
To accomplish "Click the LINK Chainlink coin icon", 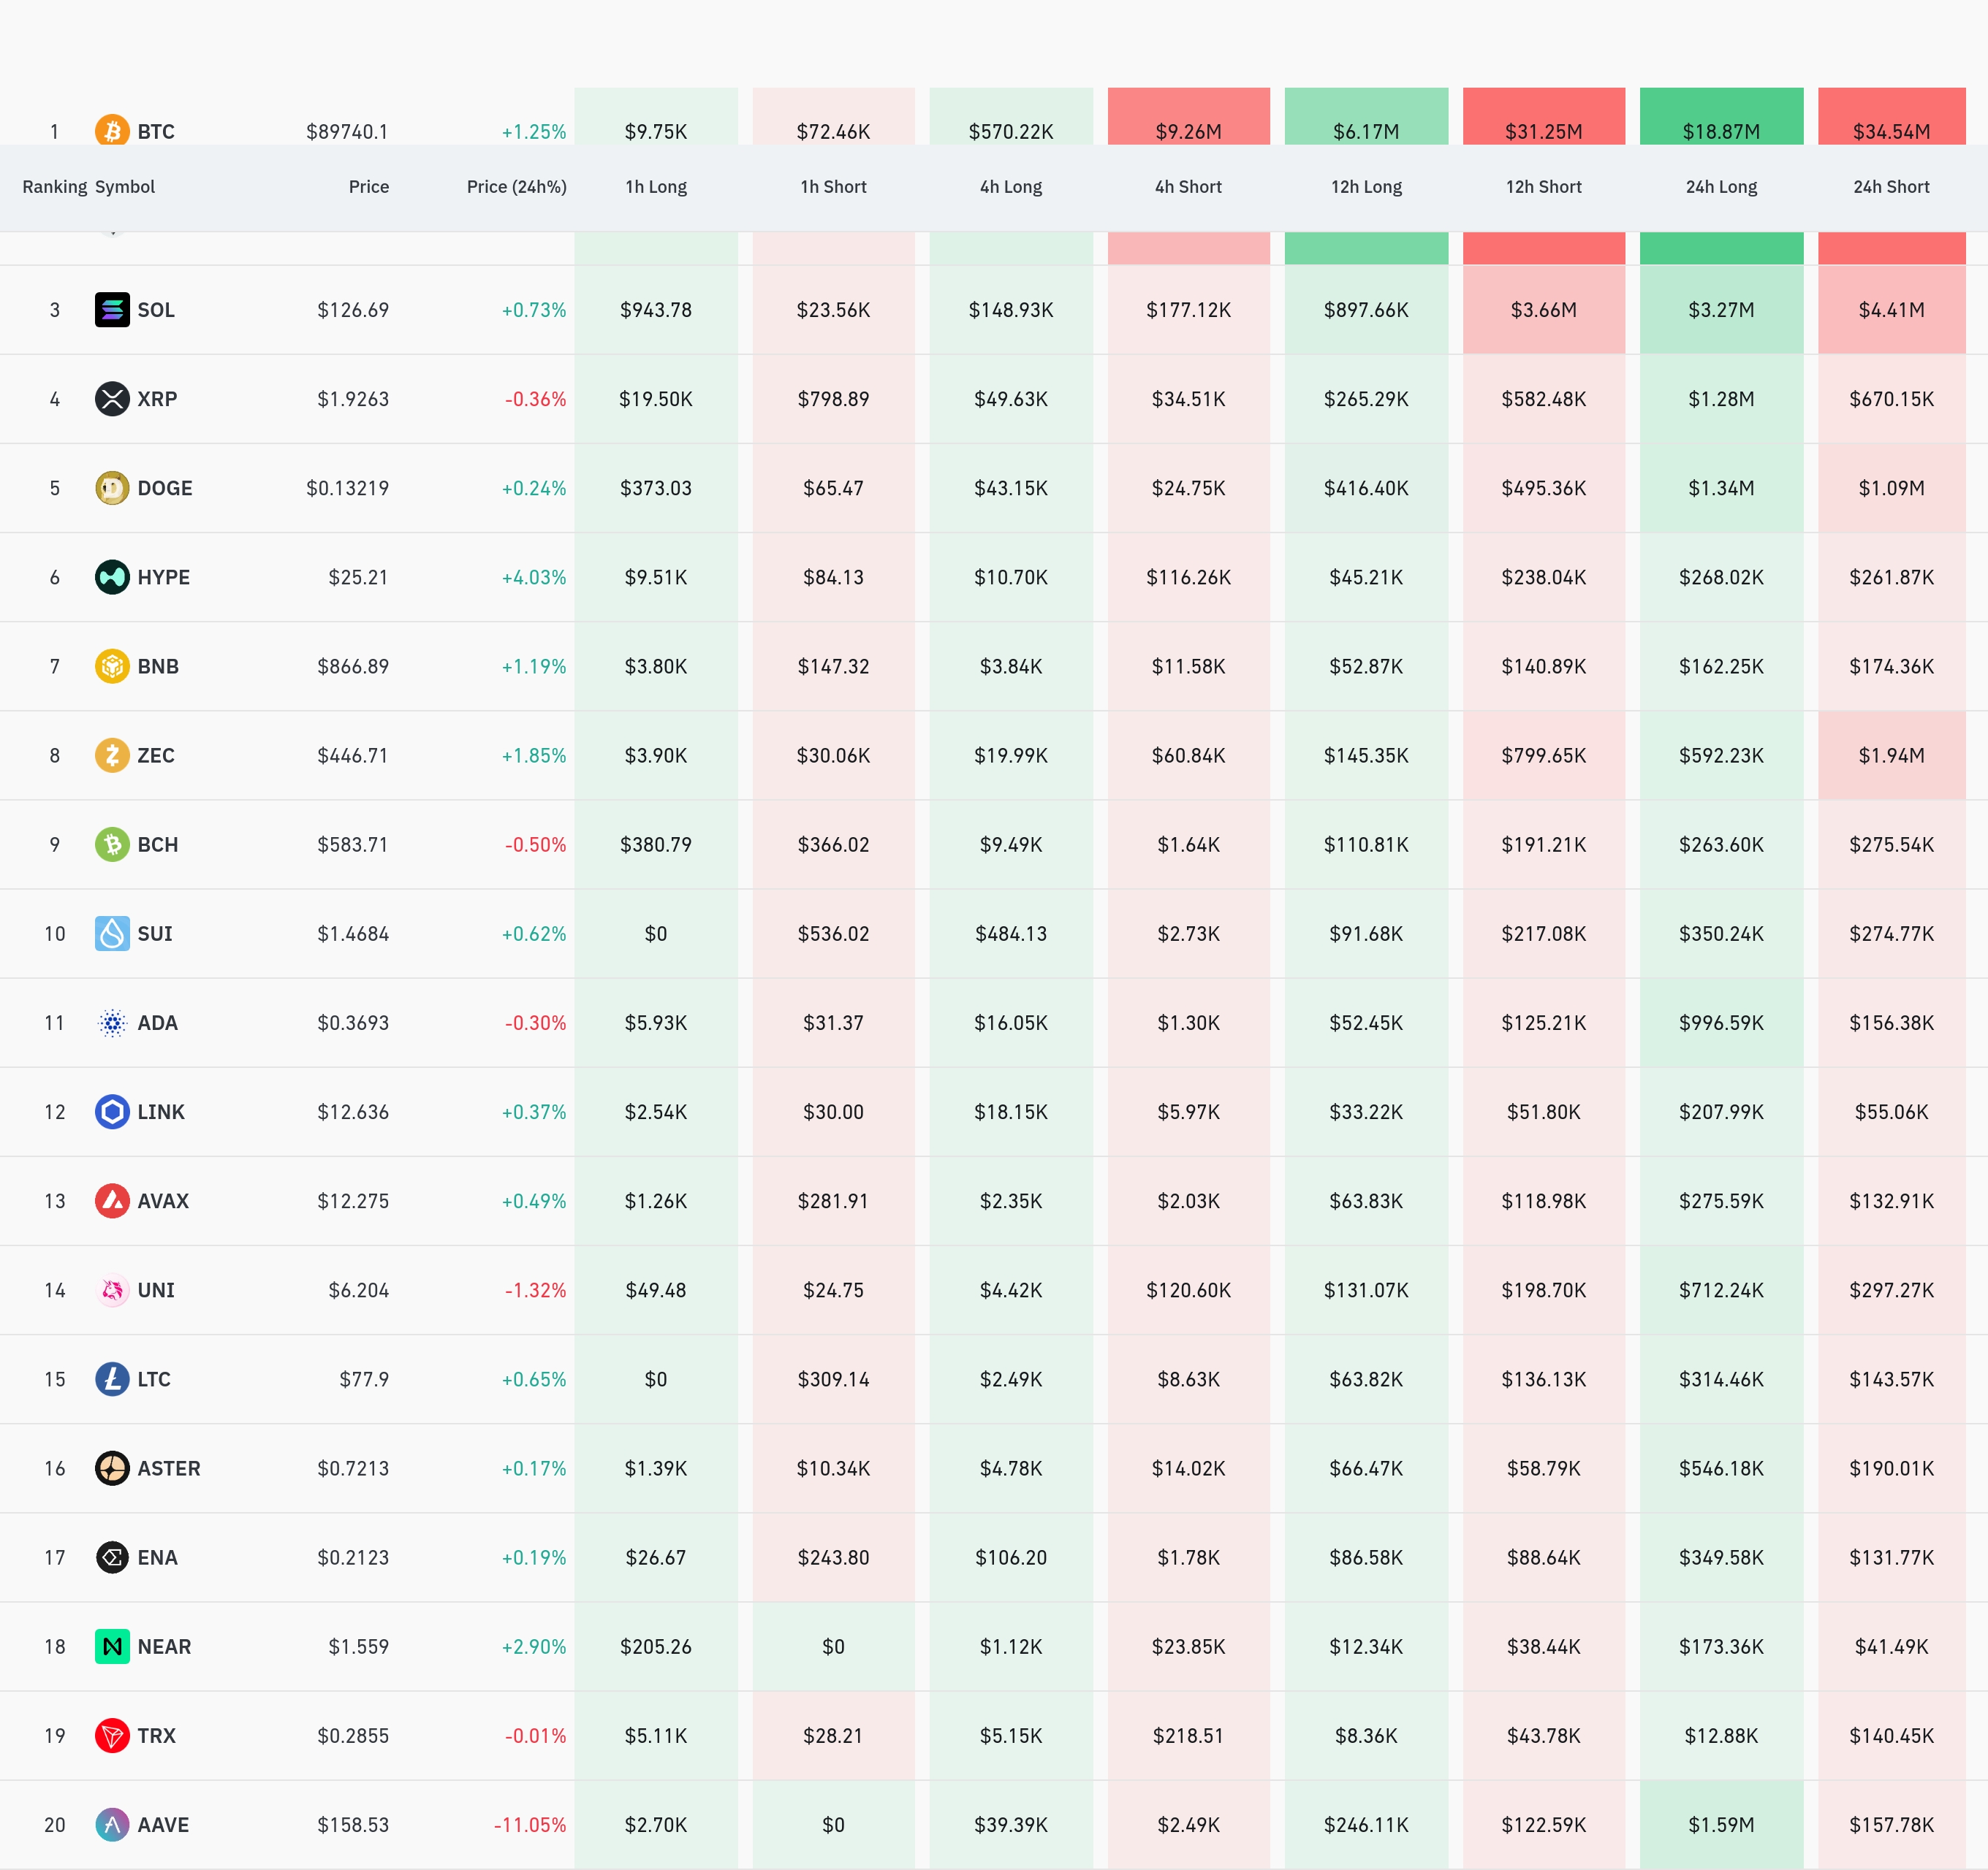I will pos(112,1111).
